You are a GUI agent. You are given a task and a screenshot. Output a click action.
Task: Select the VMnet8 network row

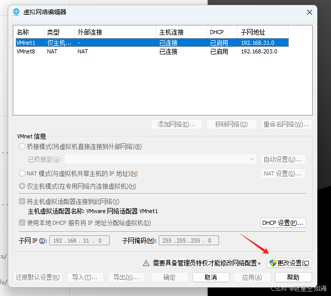pos(152,51)
